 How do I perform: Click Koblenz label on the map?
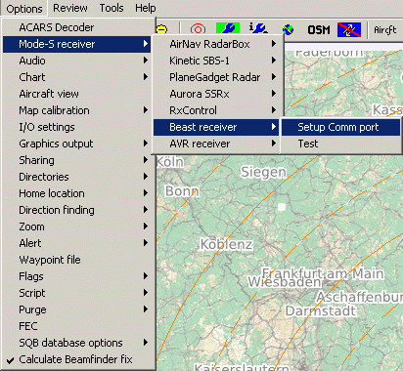[x=226, y=244]
